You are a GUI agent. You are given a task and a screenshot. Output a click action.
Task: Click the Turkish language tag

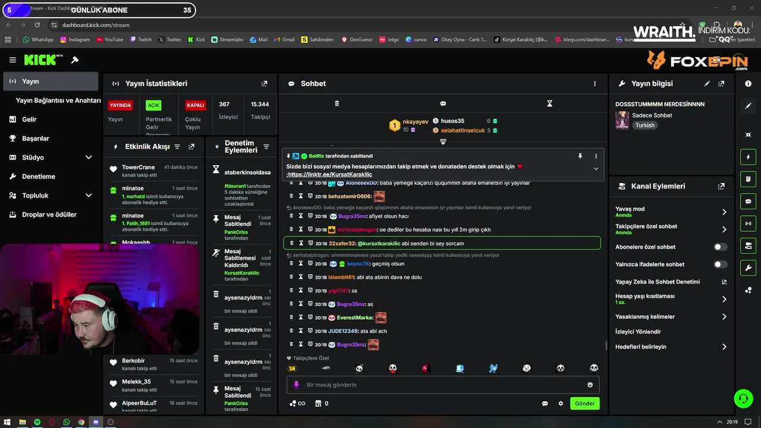tap(644, 125)
